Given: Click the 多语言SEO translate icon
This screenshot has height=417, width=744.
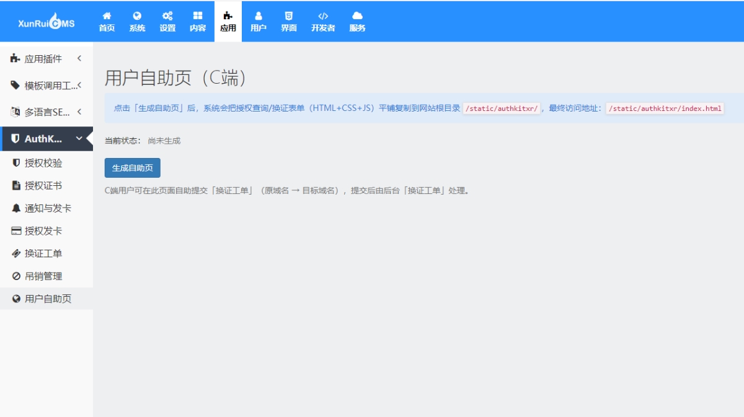Looking at the screenshot, I should (15, 112).
